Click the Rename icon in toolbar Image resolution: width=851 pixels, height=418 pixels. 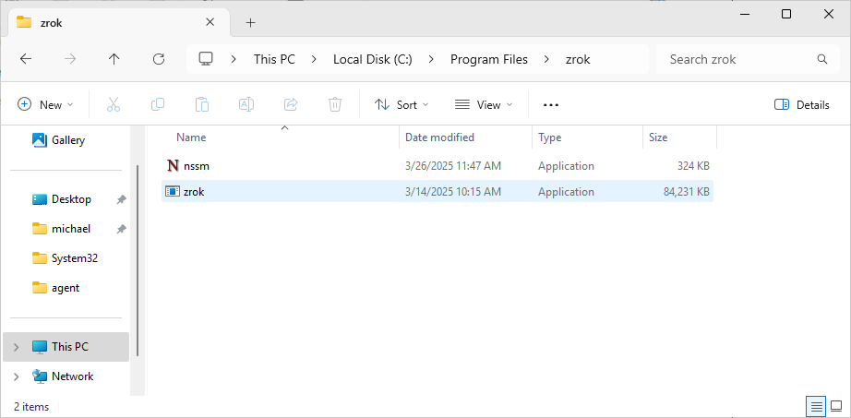point(246,104)
